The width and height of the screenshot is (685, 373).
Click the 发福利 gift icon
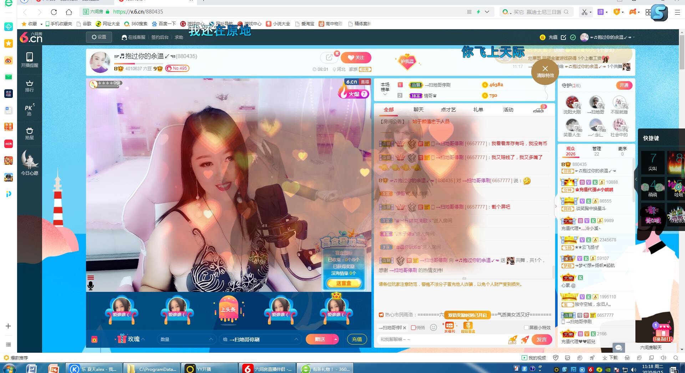(x=450, y=327)
